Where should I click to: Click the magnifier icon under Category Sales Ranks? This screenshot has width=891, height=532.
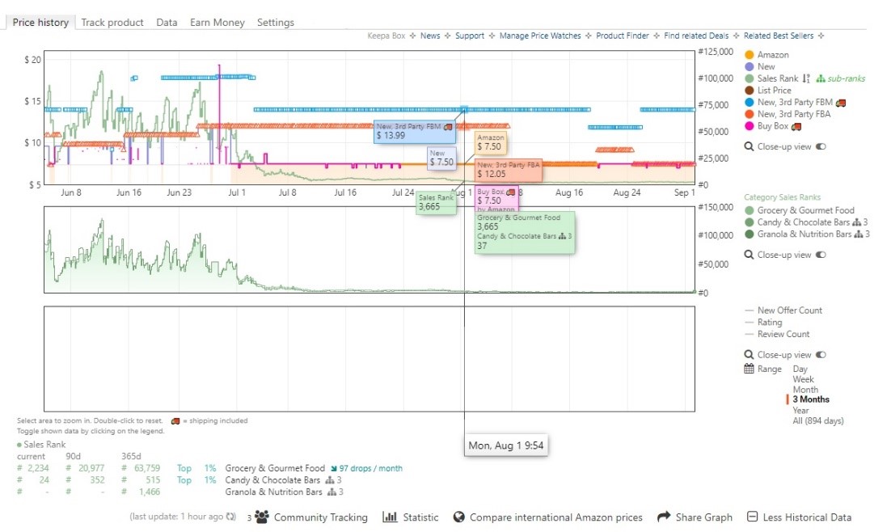tap(749, 255)
